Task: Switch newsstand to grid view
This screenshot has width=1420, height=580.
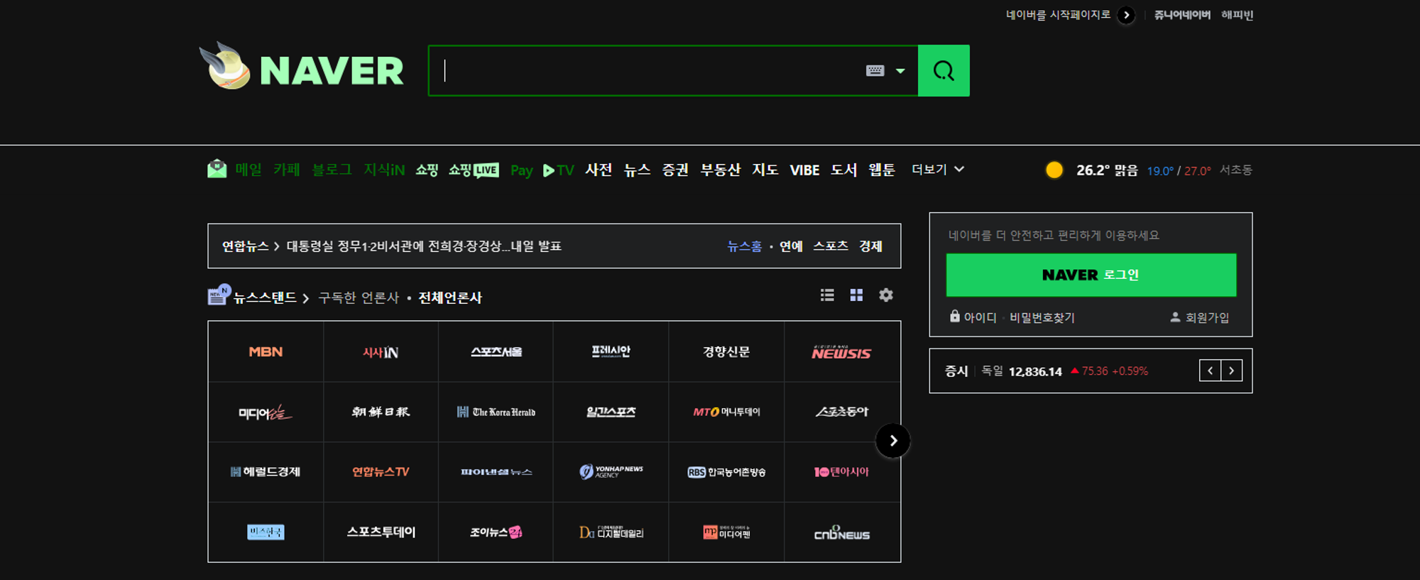Action: 856,295
